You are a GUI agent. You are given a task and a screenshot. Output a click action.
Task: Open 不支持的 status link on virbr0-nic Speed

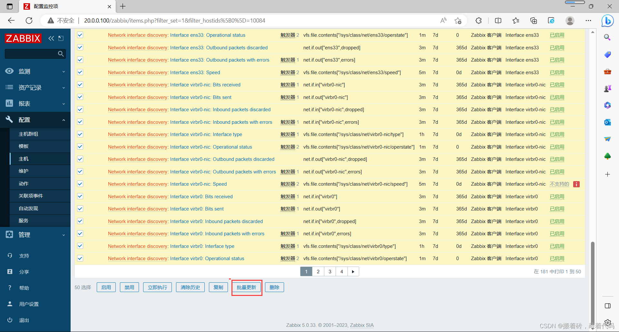(x=559, y=184)
